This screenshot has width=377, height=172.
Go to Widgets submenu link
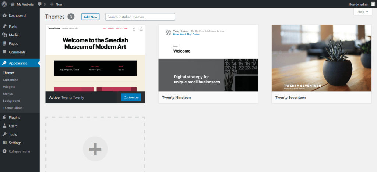click(9, 87)
